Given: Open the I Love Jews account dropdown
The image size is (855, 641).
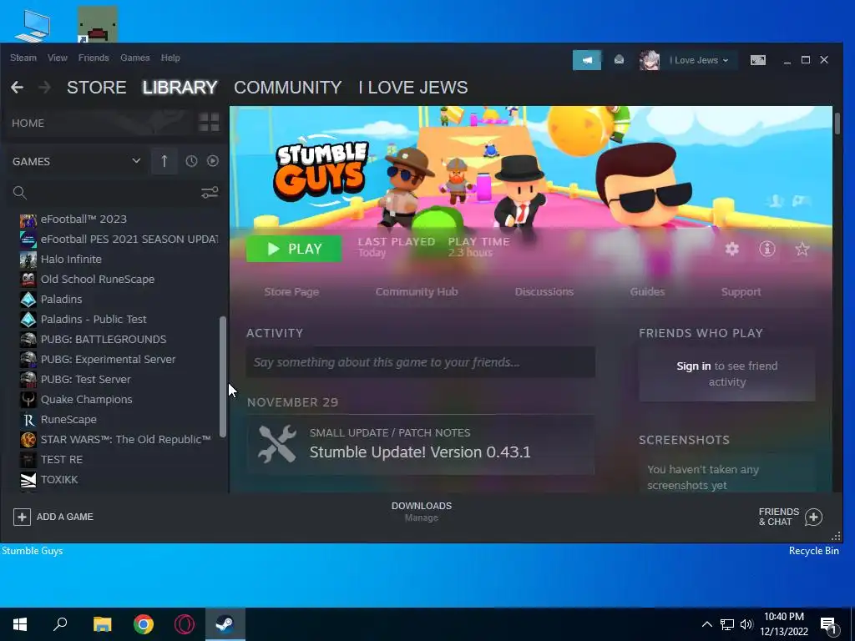Looking at the screenshot, I should pos(699,60).
